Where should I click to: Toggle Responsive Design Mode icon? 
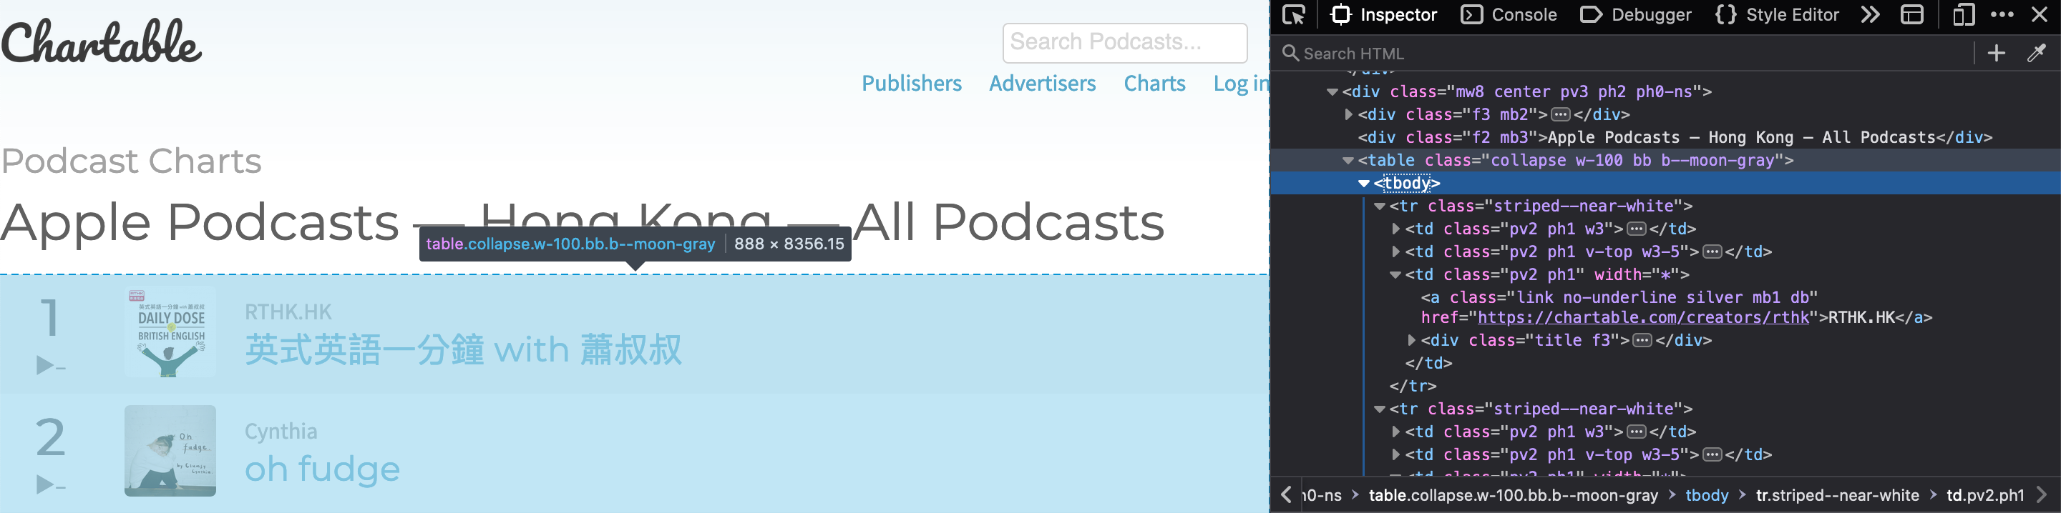[1964, 15]
